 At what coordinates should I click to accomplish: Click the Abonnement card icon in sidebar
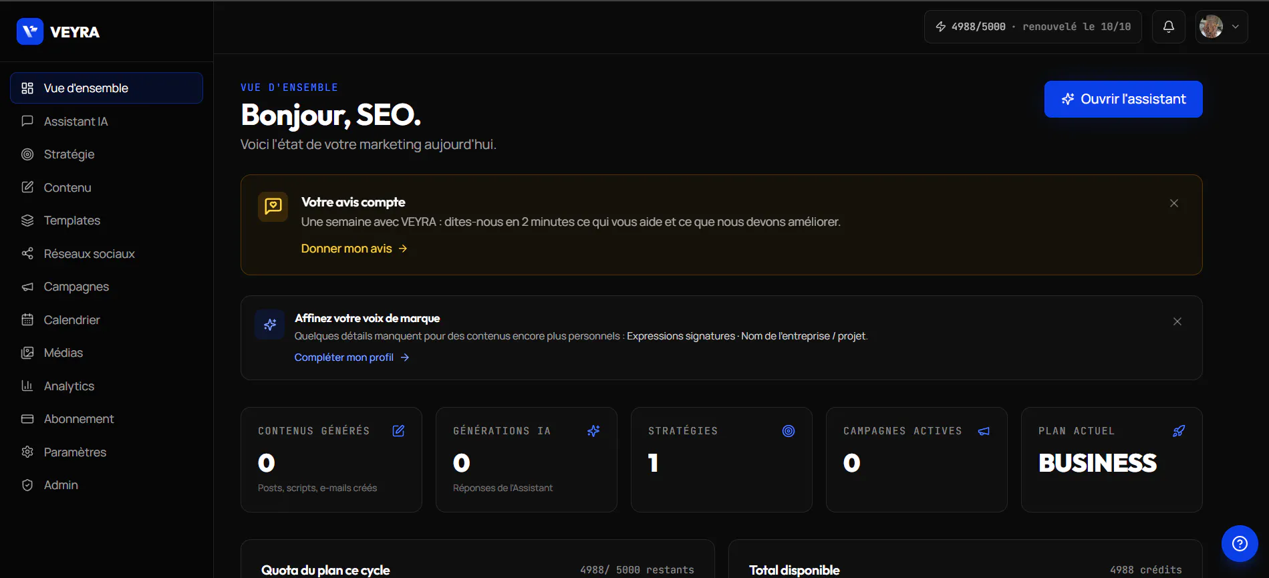point(27,419)
